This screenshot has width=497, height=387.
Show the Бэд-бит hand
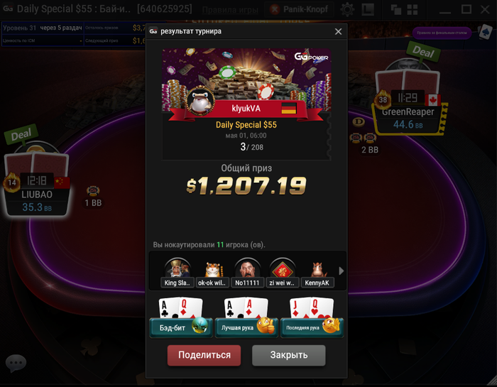click(180, 317)
